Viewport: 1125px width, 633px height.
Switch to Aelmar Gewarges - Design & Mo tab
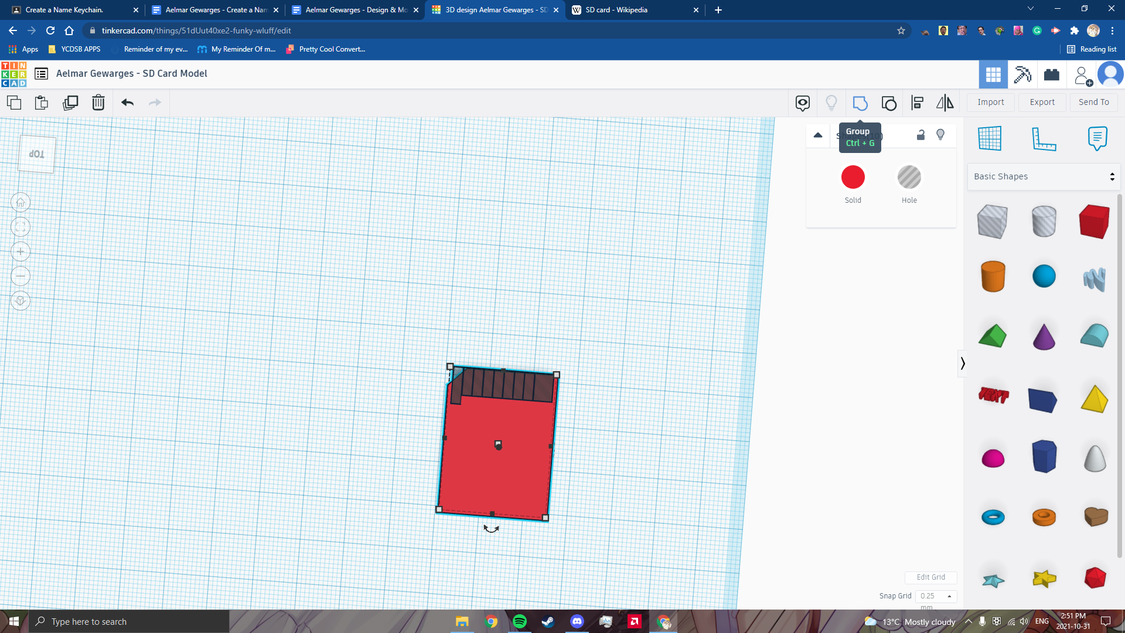pyautogui.click(x=355, y=10)
